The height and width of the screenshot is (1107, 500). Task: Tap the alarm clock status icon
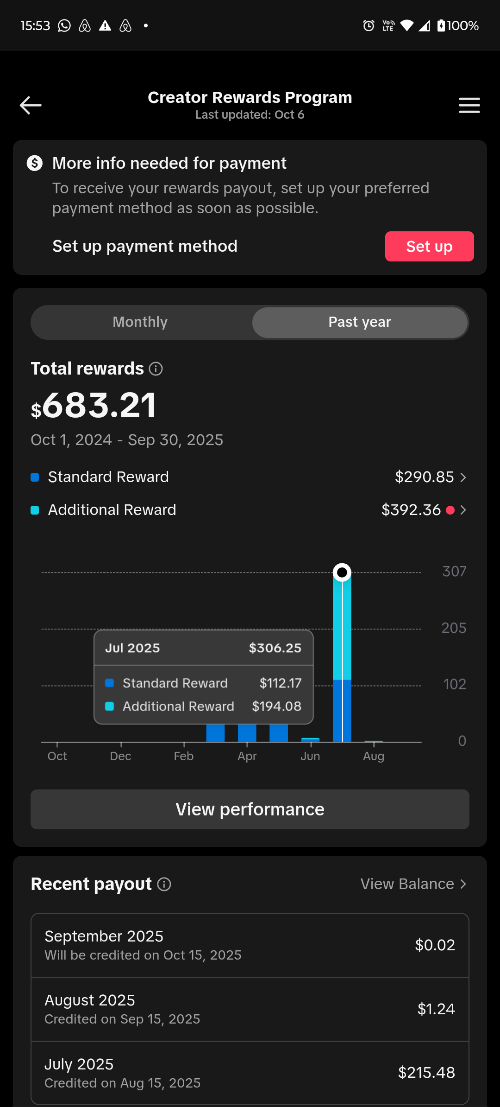point(369,26)
